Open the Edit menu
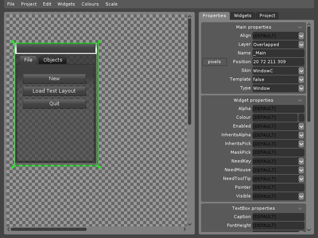318x238 pixels. (x=47, y=4)
